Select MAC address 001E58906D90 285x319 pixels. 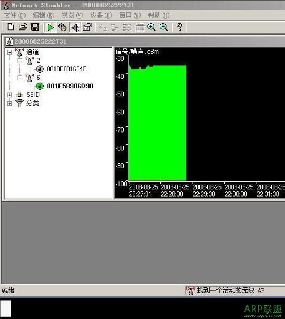(70, 86)
